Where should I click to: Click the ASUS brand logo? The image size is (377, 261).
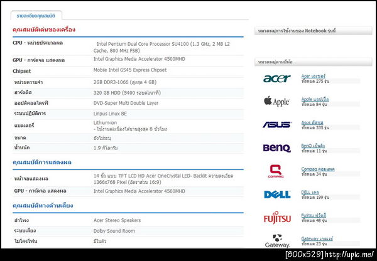[x=276, y=124]
